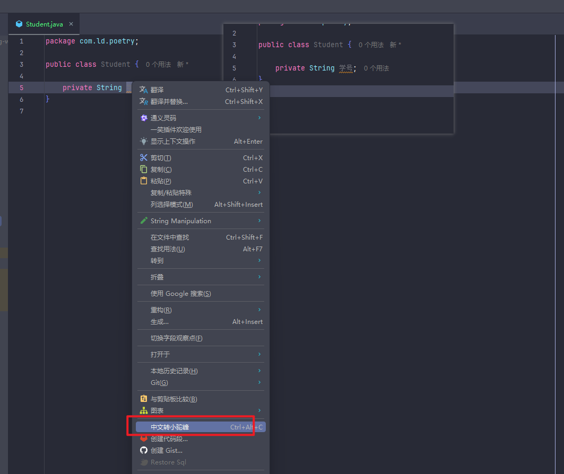The width and height of the screenshot is (564, 474).
Task: Click 'package' keyword on line 1
Action: tap(60, 41)
